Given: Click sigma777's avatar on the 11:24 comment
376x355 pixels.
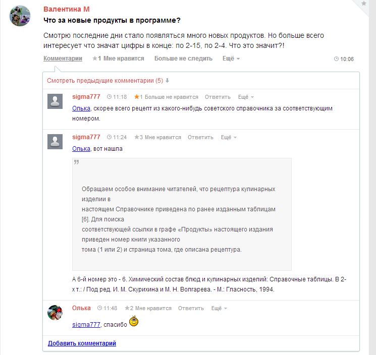Looking at the screenshot, I should point(55,141).
